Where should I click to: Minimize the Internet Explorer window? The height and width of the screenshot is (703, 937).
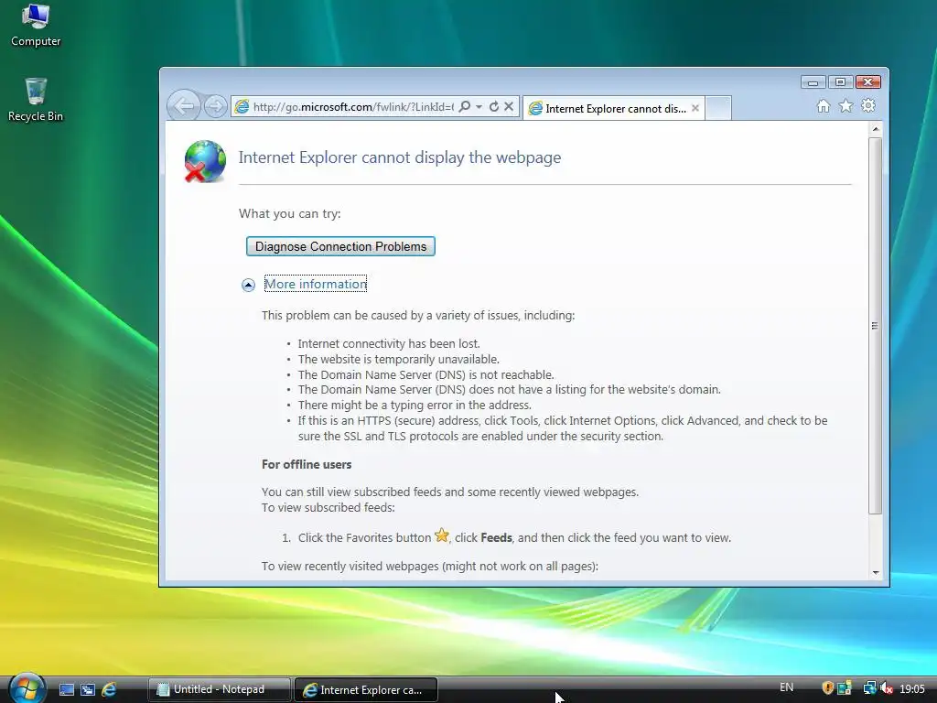point(813,81)
